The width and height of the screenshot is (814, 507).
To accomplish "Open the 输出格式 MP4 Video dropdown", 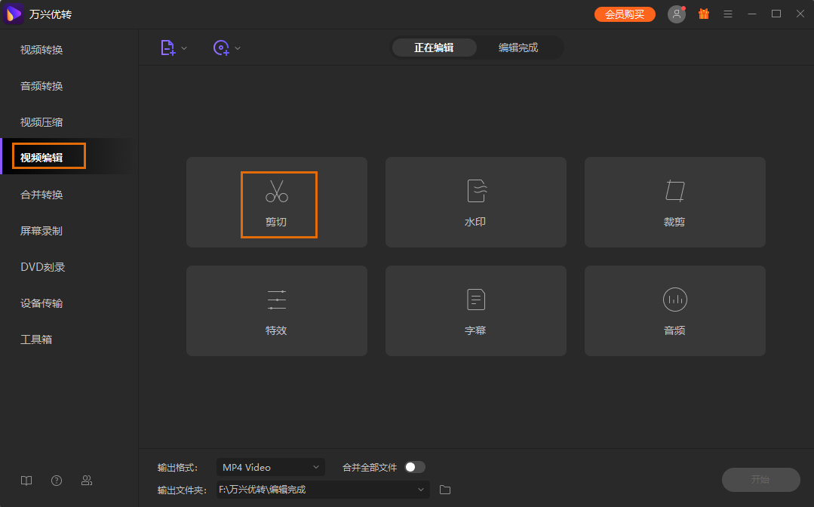I will tap(270, 467).
